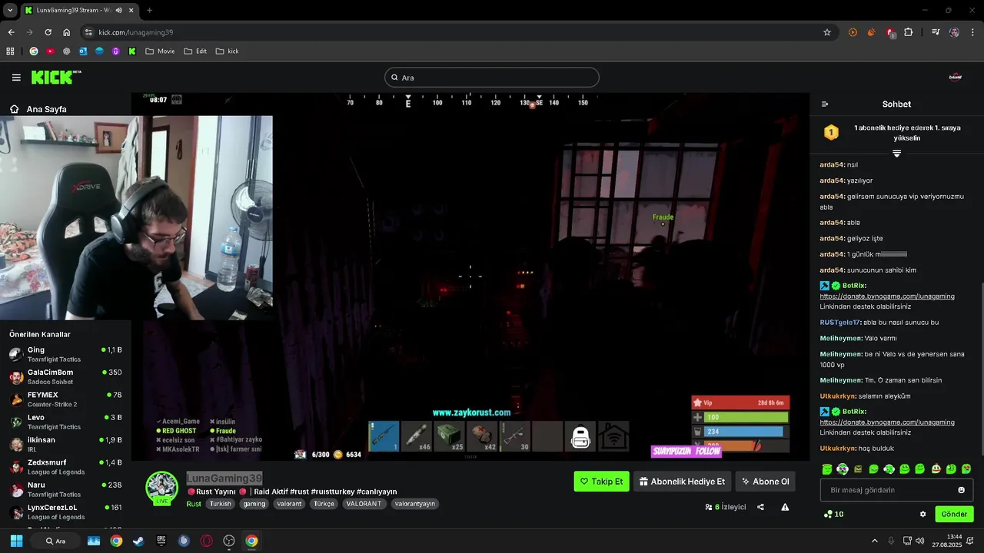
Task: Open Naru recommended channel
Action: coord(65,489)
